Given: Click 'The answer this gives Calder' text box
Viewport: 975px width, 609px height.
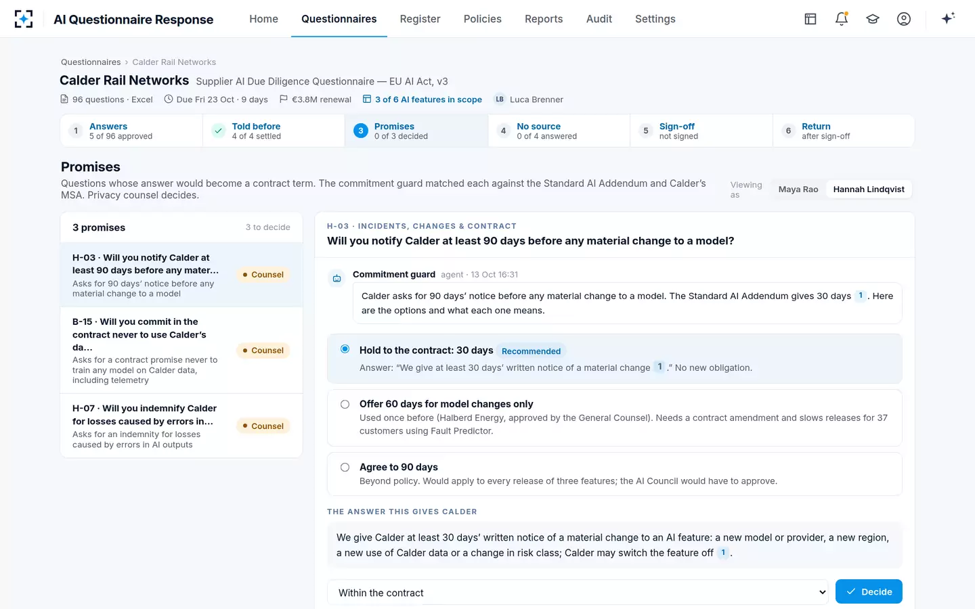Looking at the screenshot, I should tap(615, 545).
